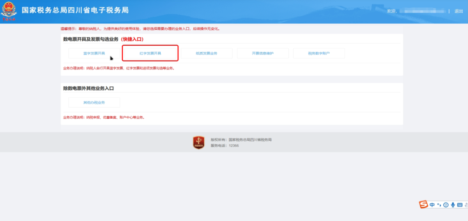468x221 pixels.
Task: Click the 服务电话：12366 text
Action: tap(224, 146)
